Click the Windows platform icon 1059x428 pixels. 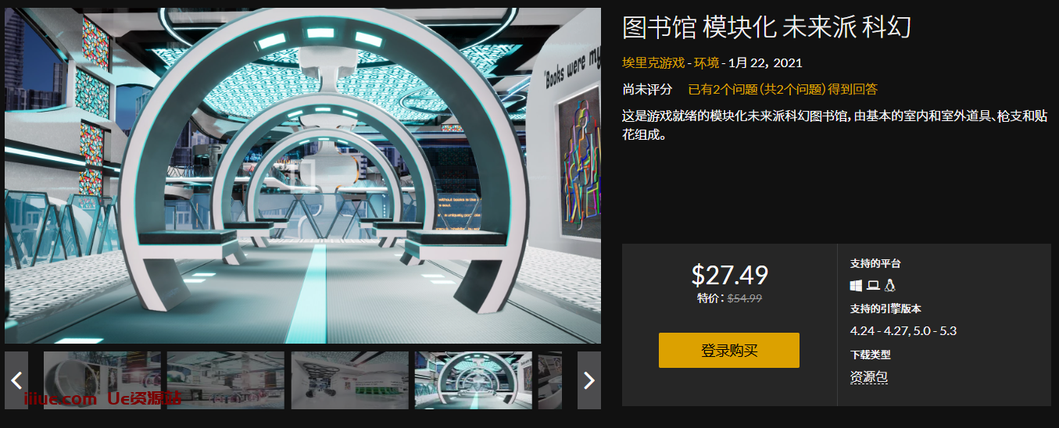pyautogui.click(x=857, y=285)
